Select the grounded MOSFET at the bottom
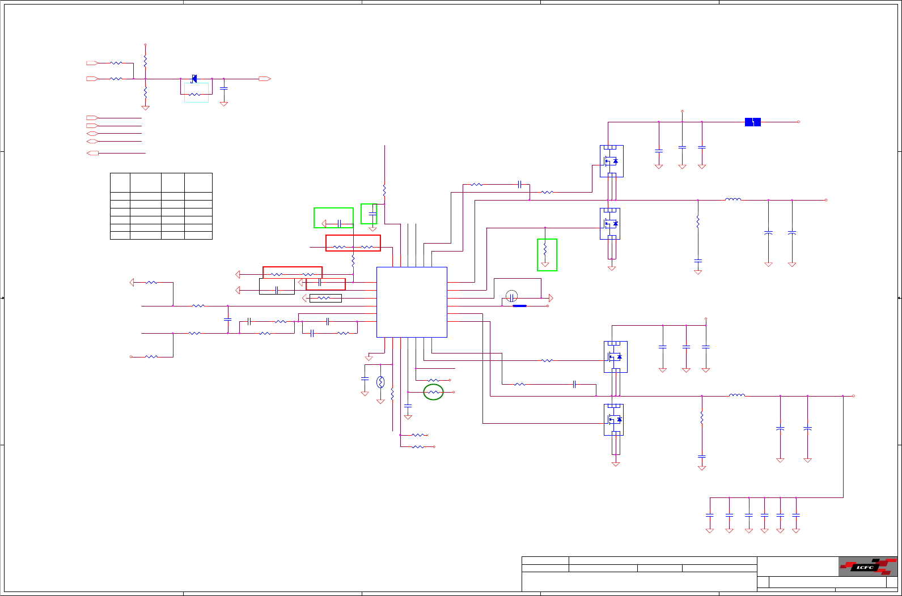This screenshot has height=596, width=902. click(x=613, y=419)
